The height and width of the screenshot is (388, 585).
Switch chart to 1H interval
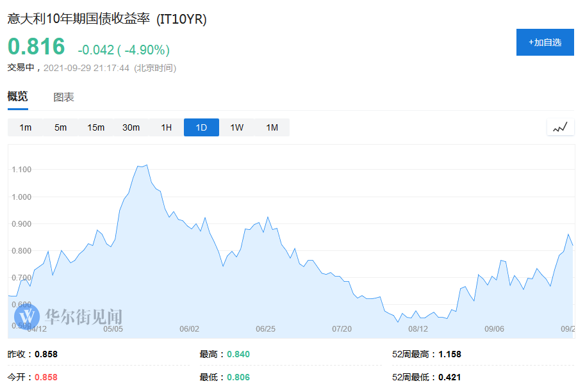pyautogui.click(x=167, y=127)
